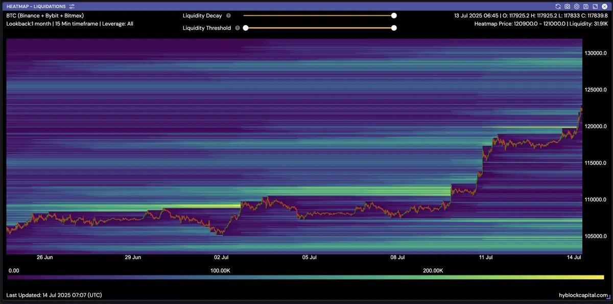This screenshot has height=304, width=613.
Task: Click the Liquidity Decay label
Action: coord(202,16)
